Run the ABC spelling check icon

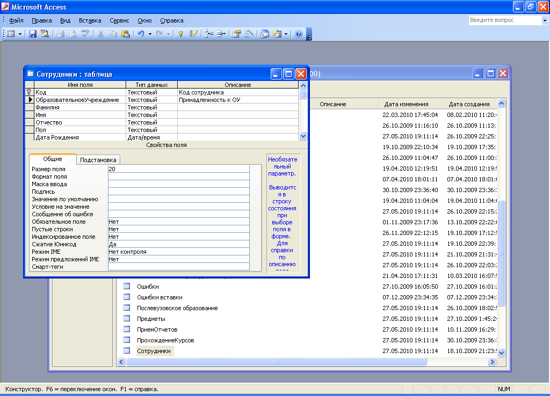coord(85,34)
